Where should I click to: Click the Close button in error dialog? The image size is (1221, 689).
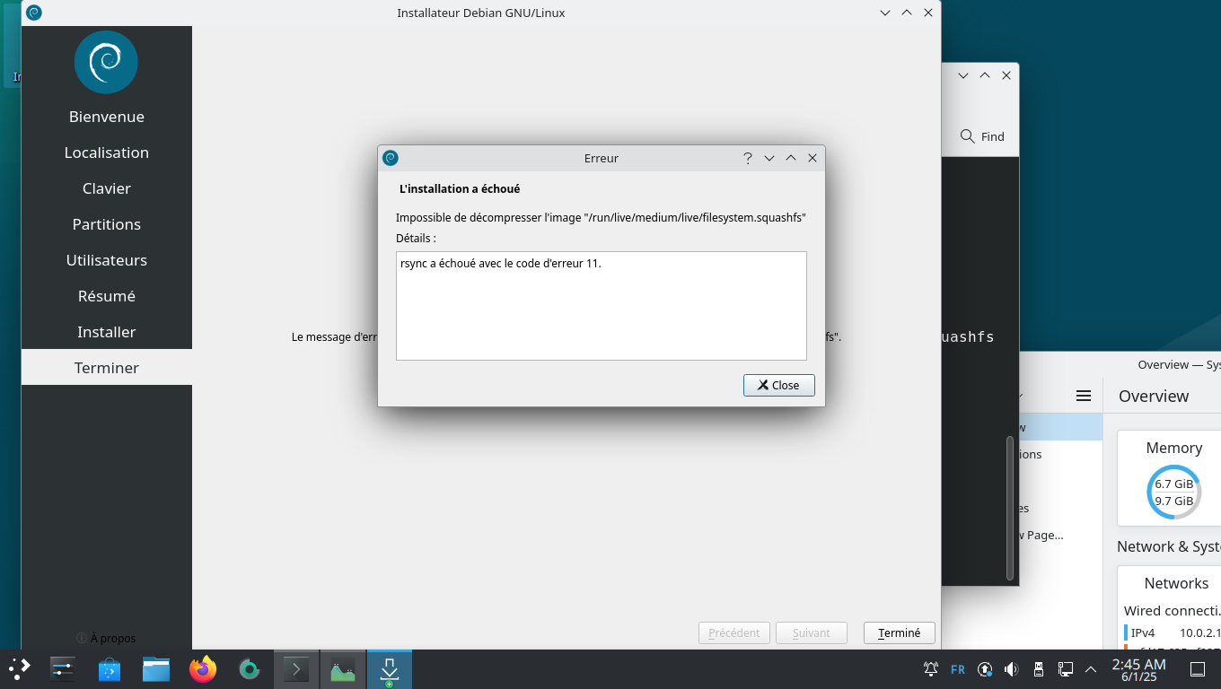pos(778,385)
